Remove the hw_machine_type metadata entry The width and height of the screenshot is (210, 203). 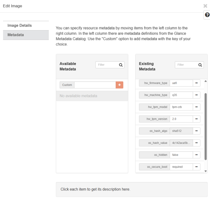(x=196, y=95)
